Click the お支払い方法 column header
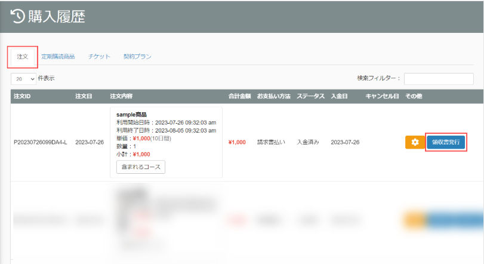 point(273,96)
